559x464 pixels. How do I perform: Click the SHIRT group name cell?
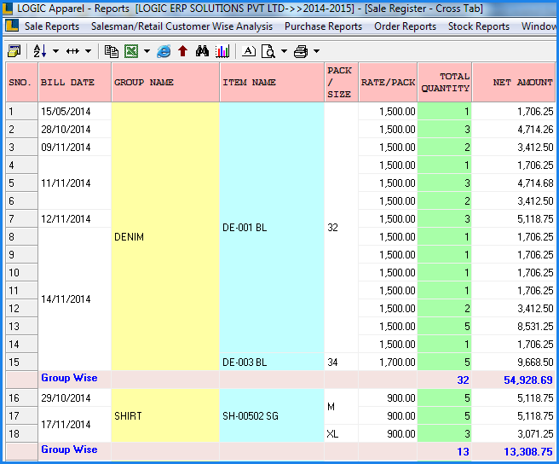165,416
